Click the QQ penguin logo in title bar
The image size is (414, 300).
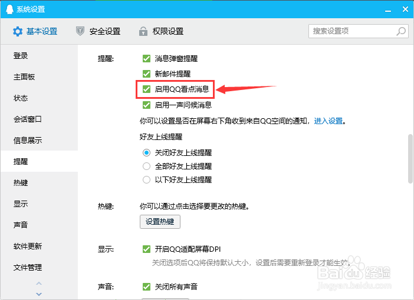pyautogui.click(x=9, y=9)
